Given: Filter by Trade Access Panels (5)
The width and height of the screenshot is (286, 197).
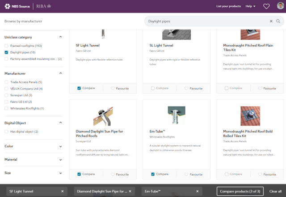Looking at the screenshot, I should point(6,82).
